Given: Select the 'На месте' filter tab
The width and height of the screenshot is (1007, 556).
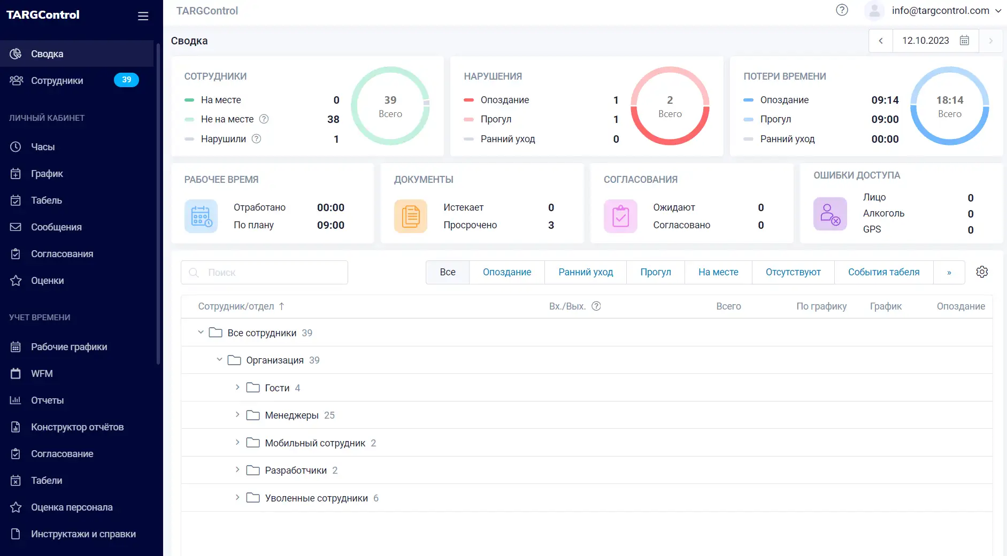Looking at the screenshot, I should pos(718,272).
